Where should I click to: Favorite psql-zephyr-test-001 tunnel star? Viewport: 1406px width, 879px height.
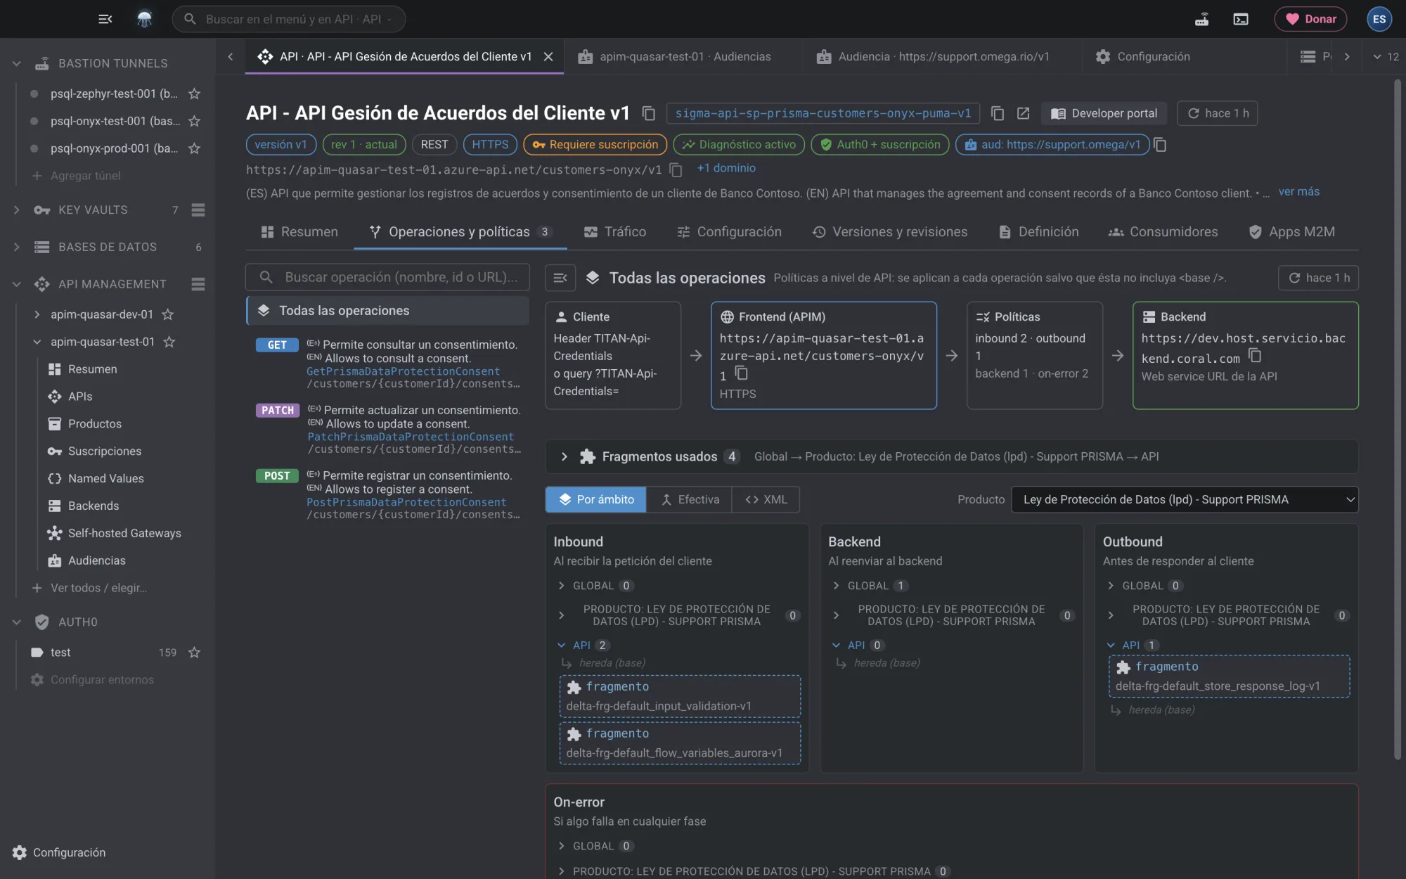pos(195,94)
